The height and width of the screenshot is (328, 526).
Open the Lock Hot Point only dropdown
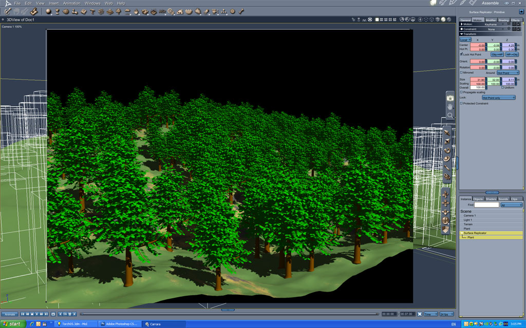tap(498, 97)
